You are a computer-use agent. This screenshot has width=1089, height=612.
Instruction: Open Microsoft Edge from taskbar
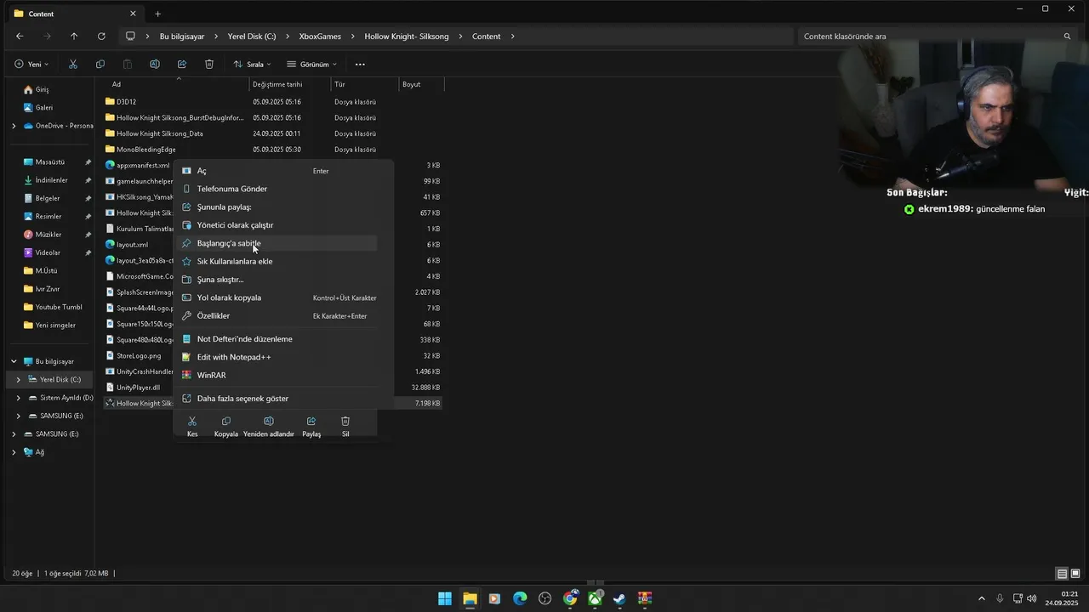[520, 598]
